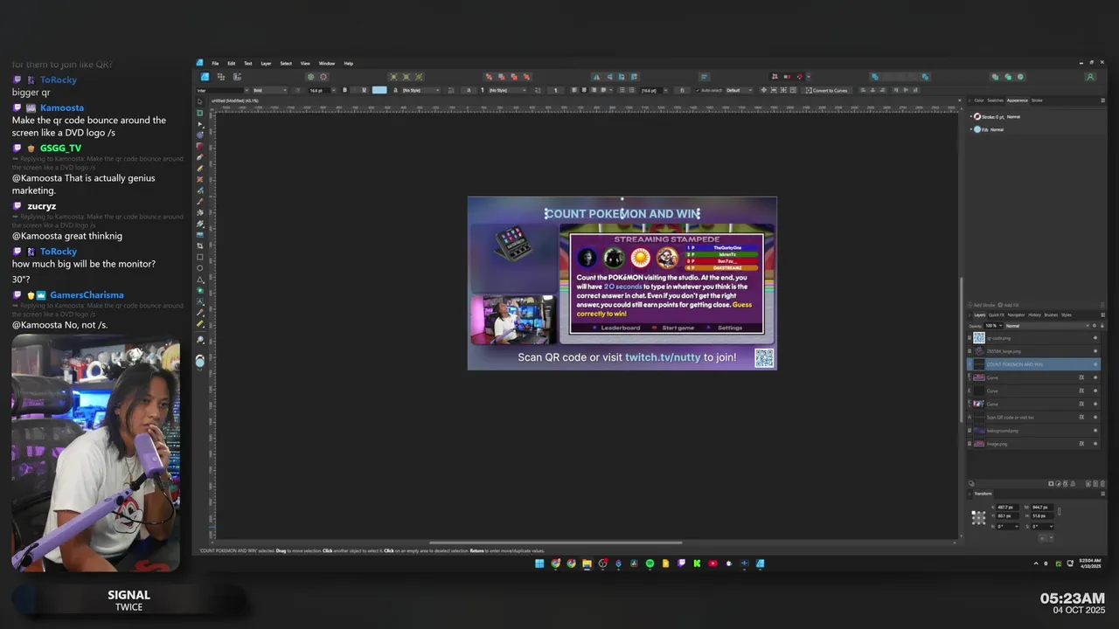Image resolution: width=1119 pixels, height=629 pixels.
Task: Hide the Image.png layer
Action: (x=1095, y=444)
